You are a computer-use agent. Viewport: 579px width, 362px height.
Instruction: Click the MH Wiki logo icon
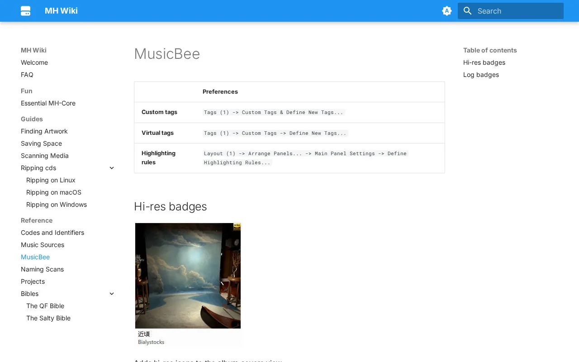26,11
